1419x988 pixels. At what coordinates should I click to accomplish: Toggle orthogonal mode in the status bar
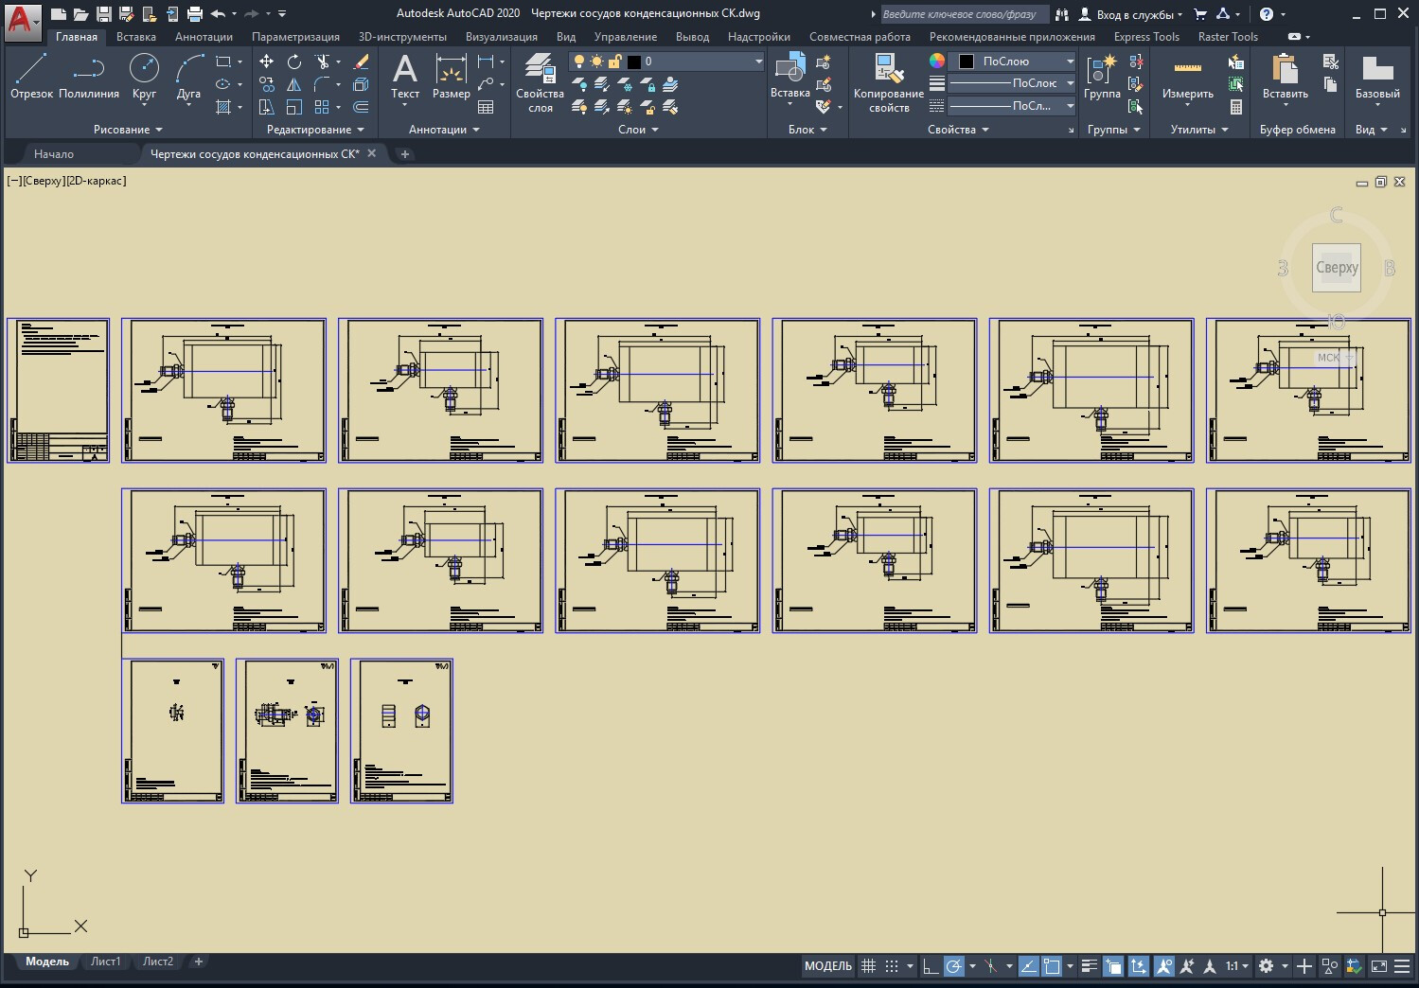coord(931,966)
